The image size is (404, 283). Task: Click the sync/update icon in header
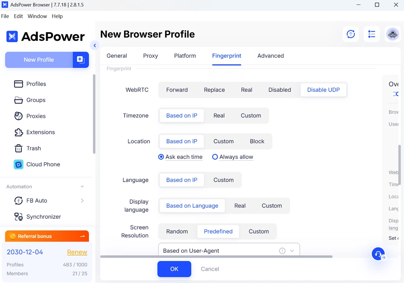351,34
